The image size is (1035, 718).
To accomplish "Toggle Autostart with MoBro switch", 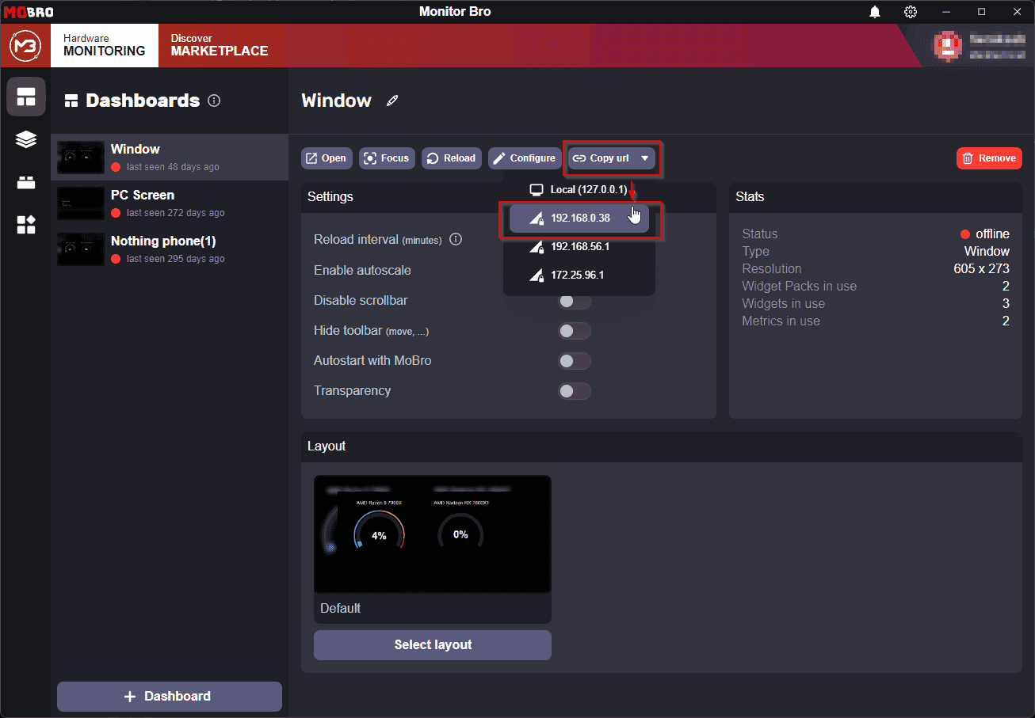I will (x=575, y=361).
